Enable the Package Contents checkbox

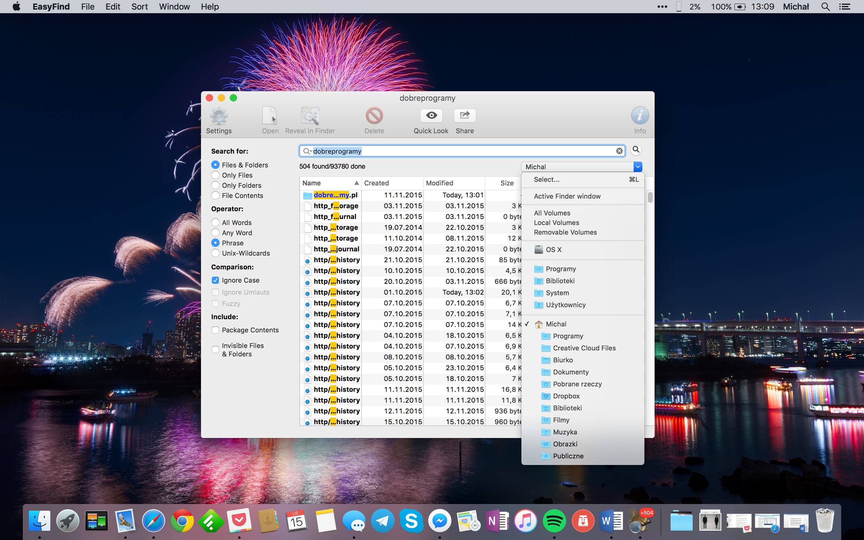pyautogui.click(x=215, y=330)
